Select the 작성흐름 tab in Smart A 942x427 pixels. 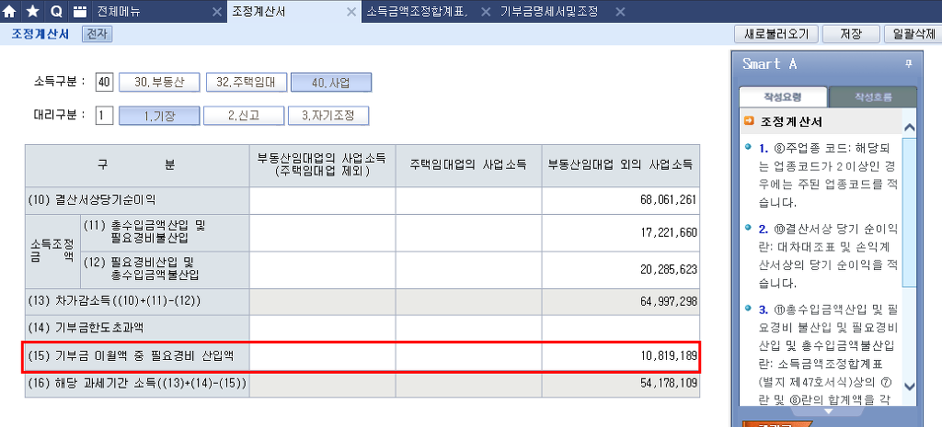click(873, 97)
